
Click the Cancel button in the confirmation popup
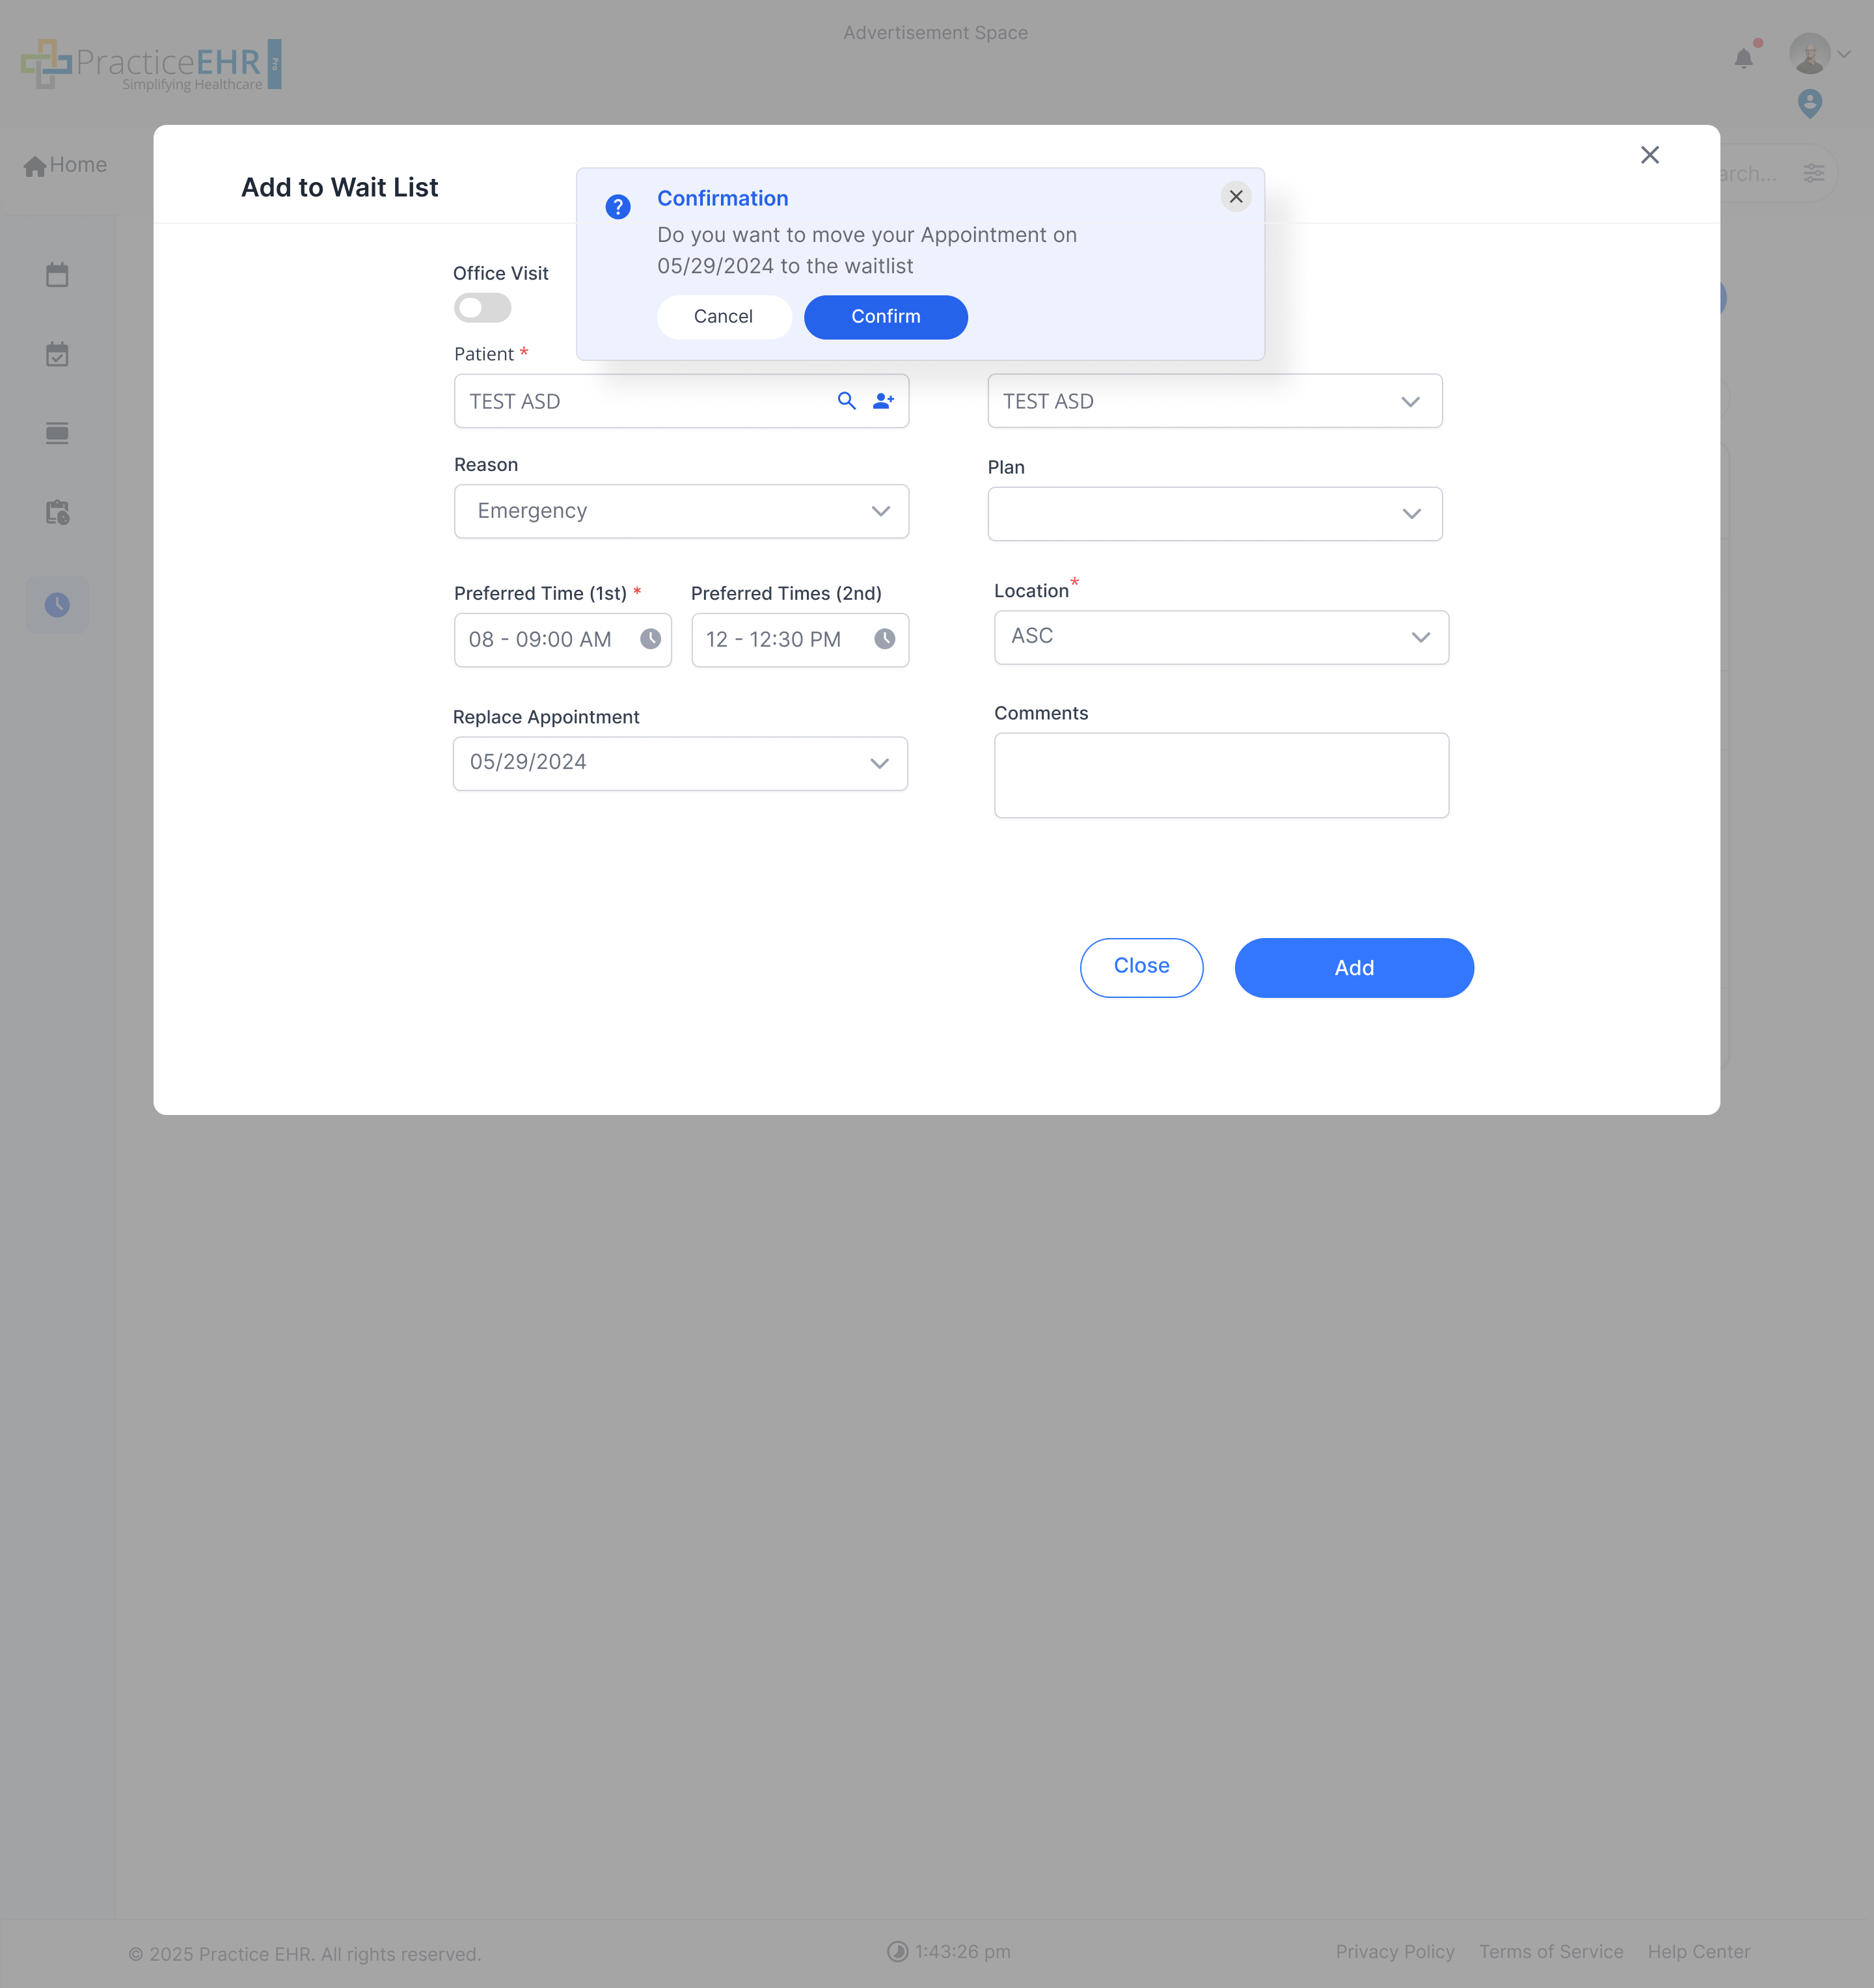coord(723,317)
